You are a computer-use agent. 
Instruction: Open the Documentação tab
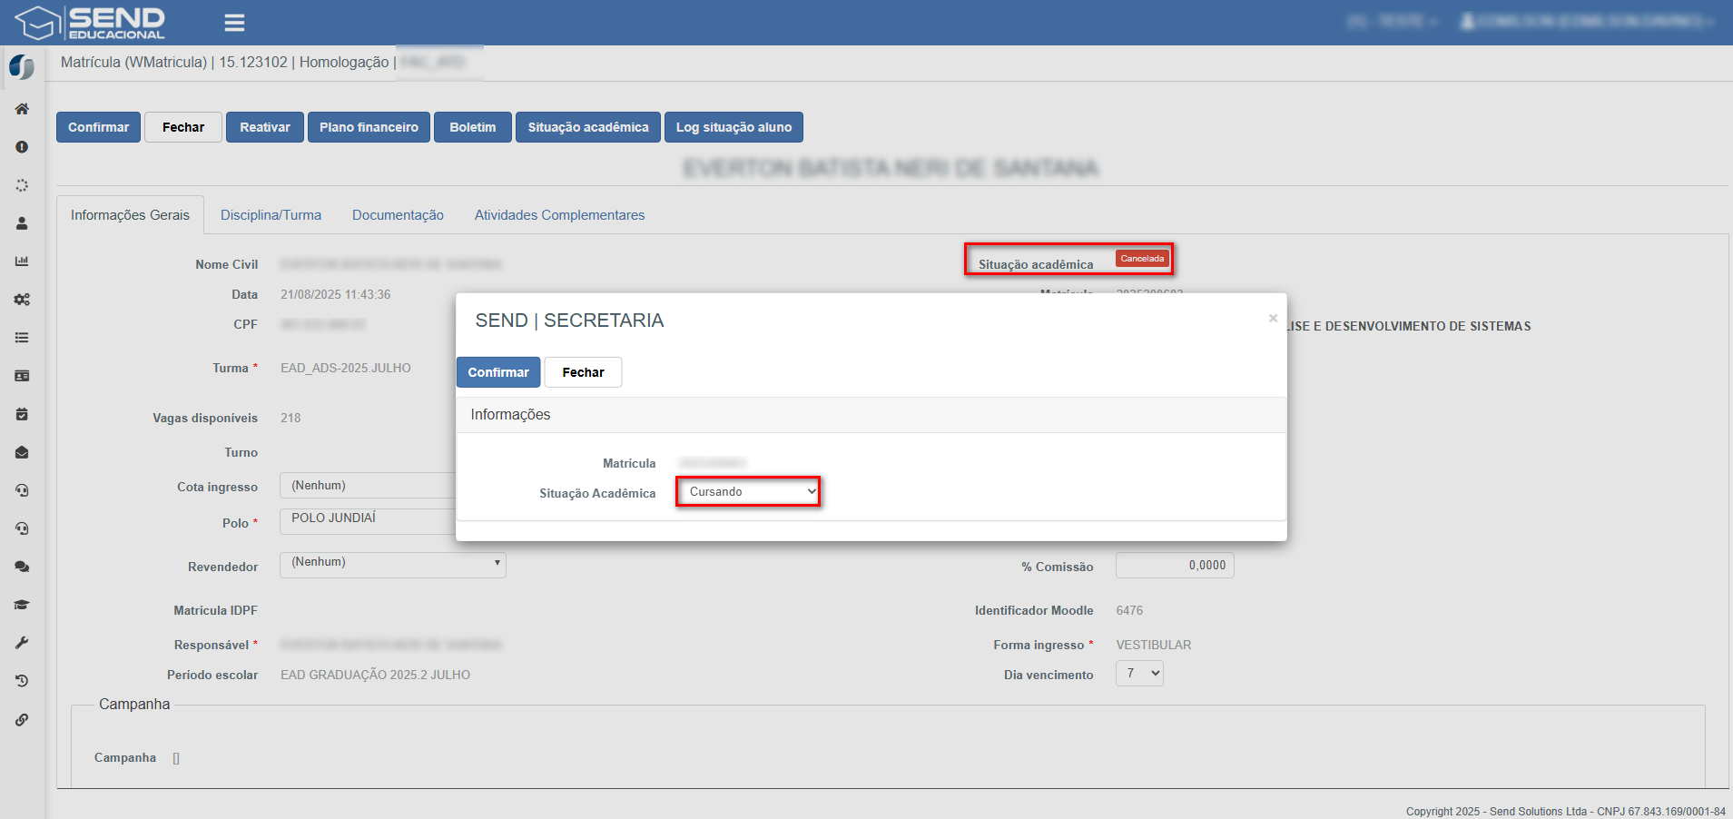pyautogui.click(x=398, y=215)
